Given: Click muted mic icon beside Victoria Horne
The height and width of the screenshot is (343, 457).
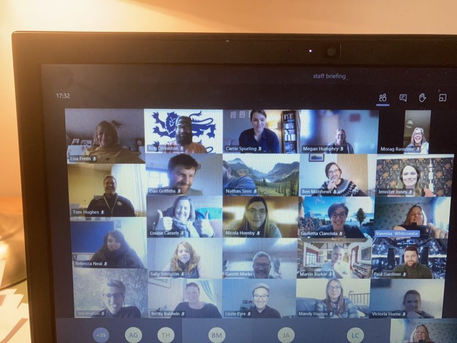Looking at the screenshot, I should 404,314.
